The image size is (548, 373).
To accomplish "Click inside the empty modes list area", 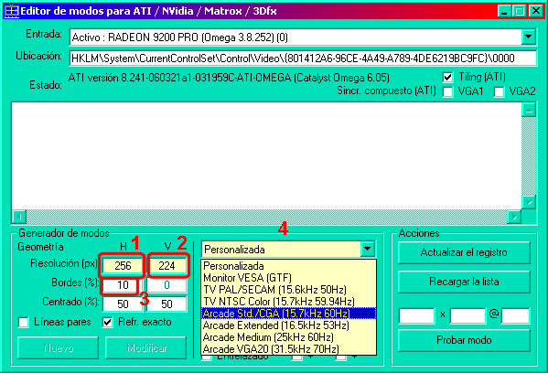I will click(x=266, y=155).
